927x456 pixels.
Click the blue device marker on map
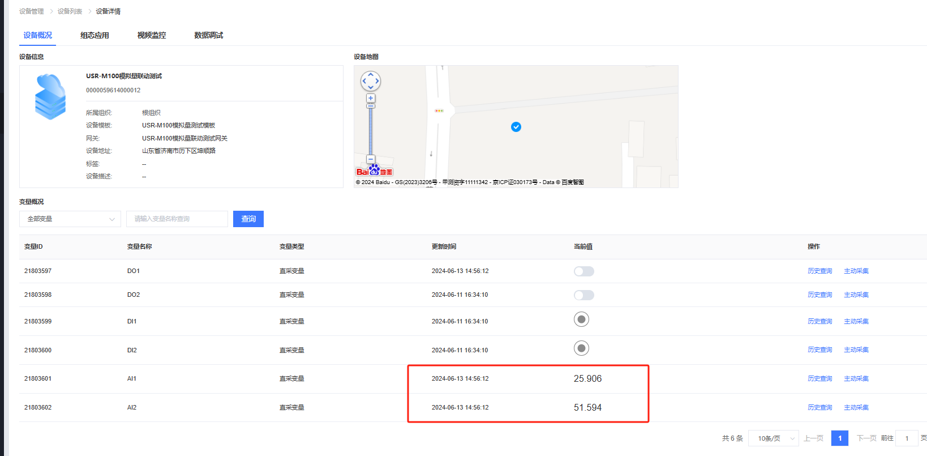pyautogui.click(x=516, y=127)
